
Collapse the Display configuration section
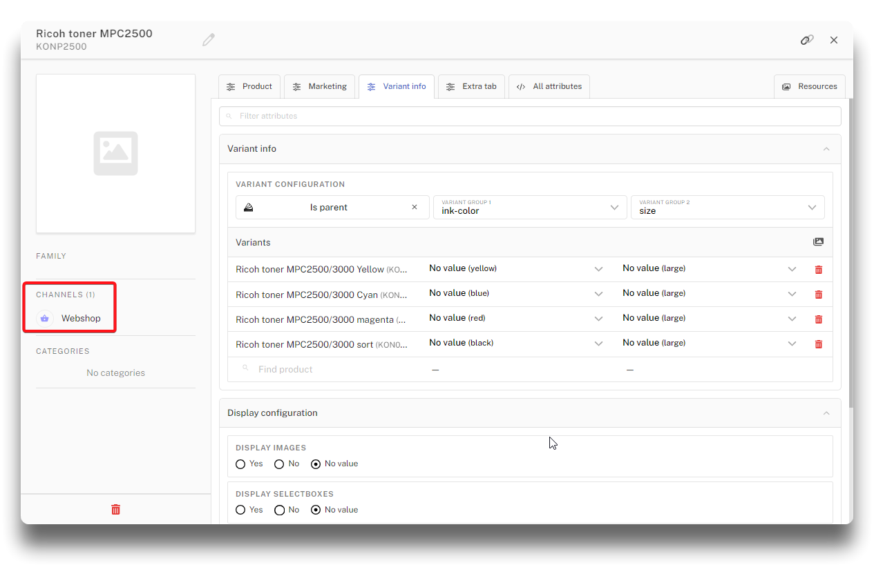click(826, 413)
